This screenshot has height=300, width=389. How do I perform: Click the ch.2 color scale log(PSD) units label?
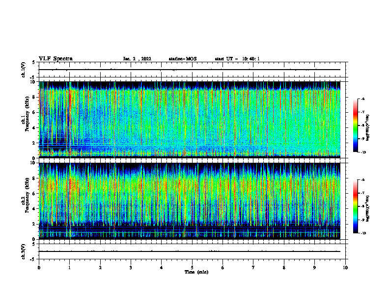368,208
